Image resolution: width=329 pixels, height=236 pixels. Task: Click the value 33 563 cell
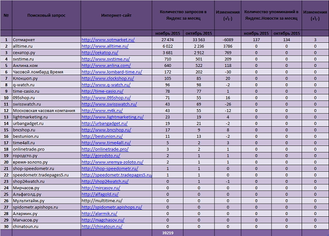[x=198, y=40]
